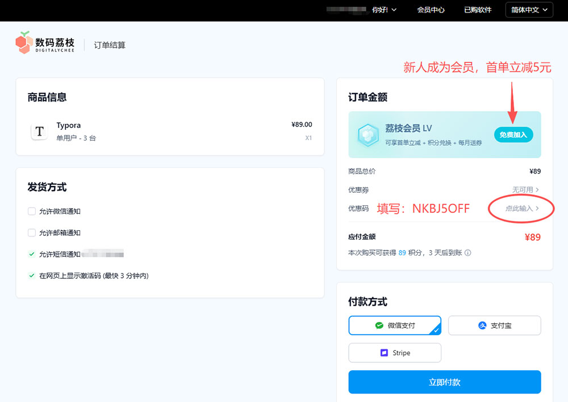
Task: Click the Alipay blue icon
Action: point(482,325)
